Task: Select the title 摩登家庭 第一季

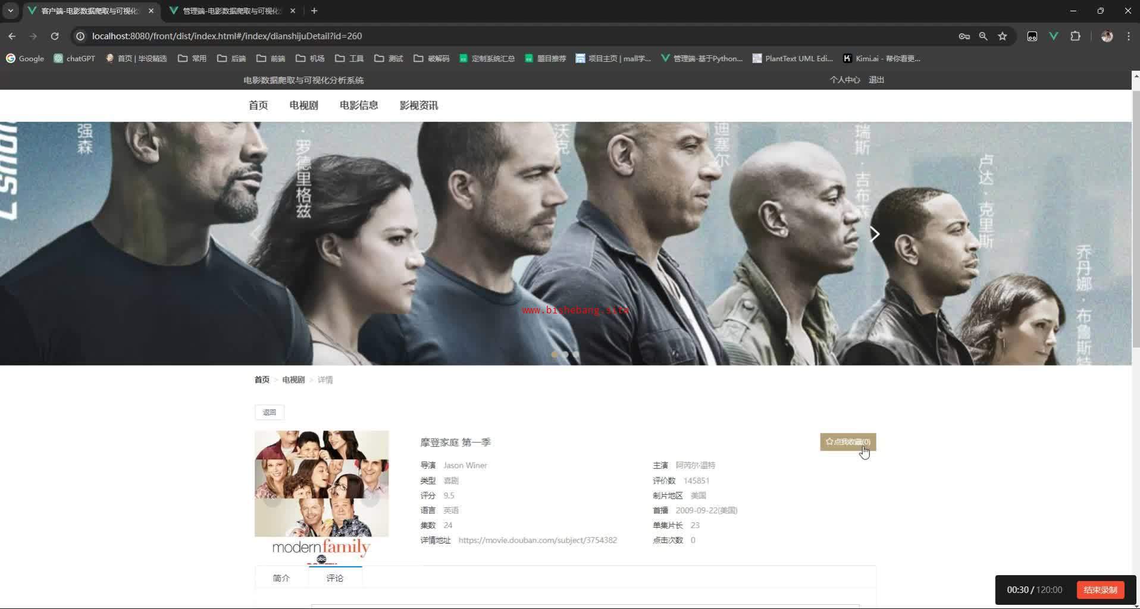Action: click(x=455, y=442)
